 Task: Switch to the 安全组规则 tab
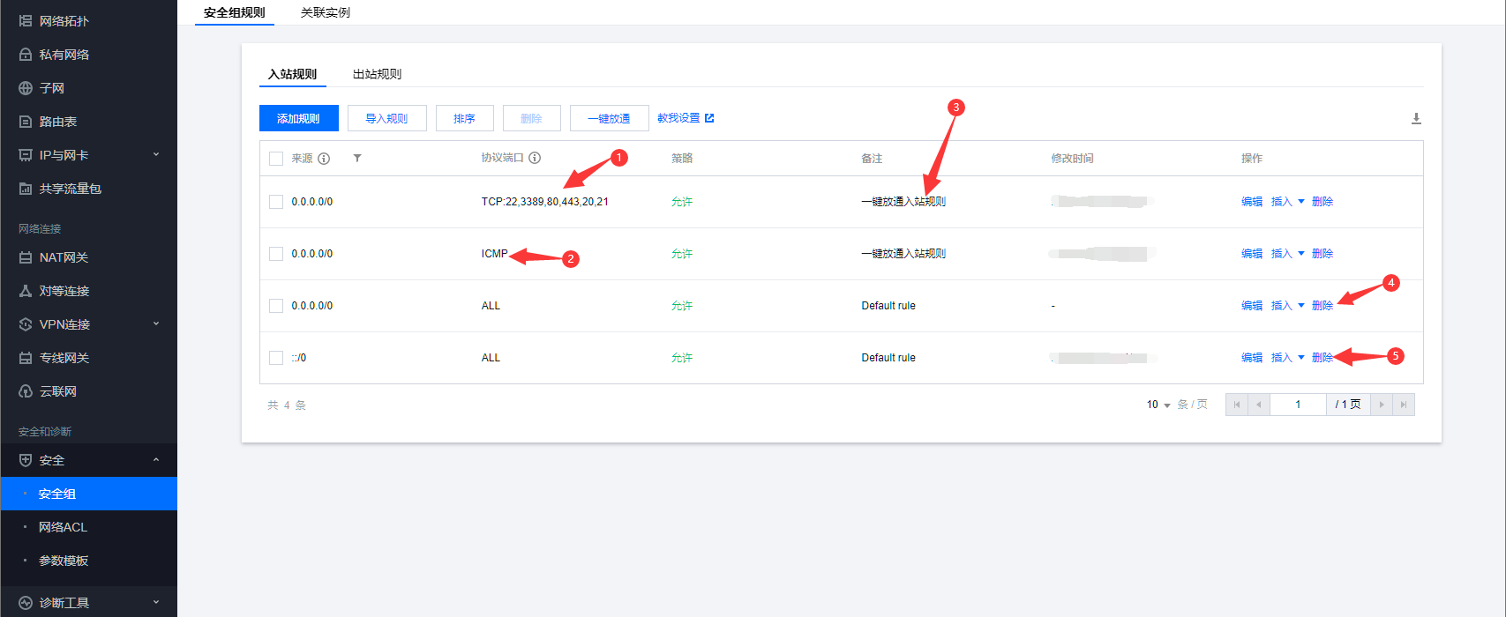pos(234,12)
